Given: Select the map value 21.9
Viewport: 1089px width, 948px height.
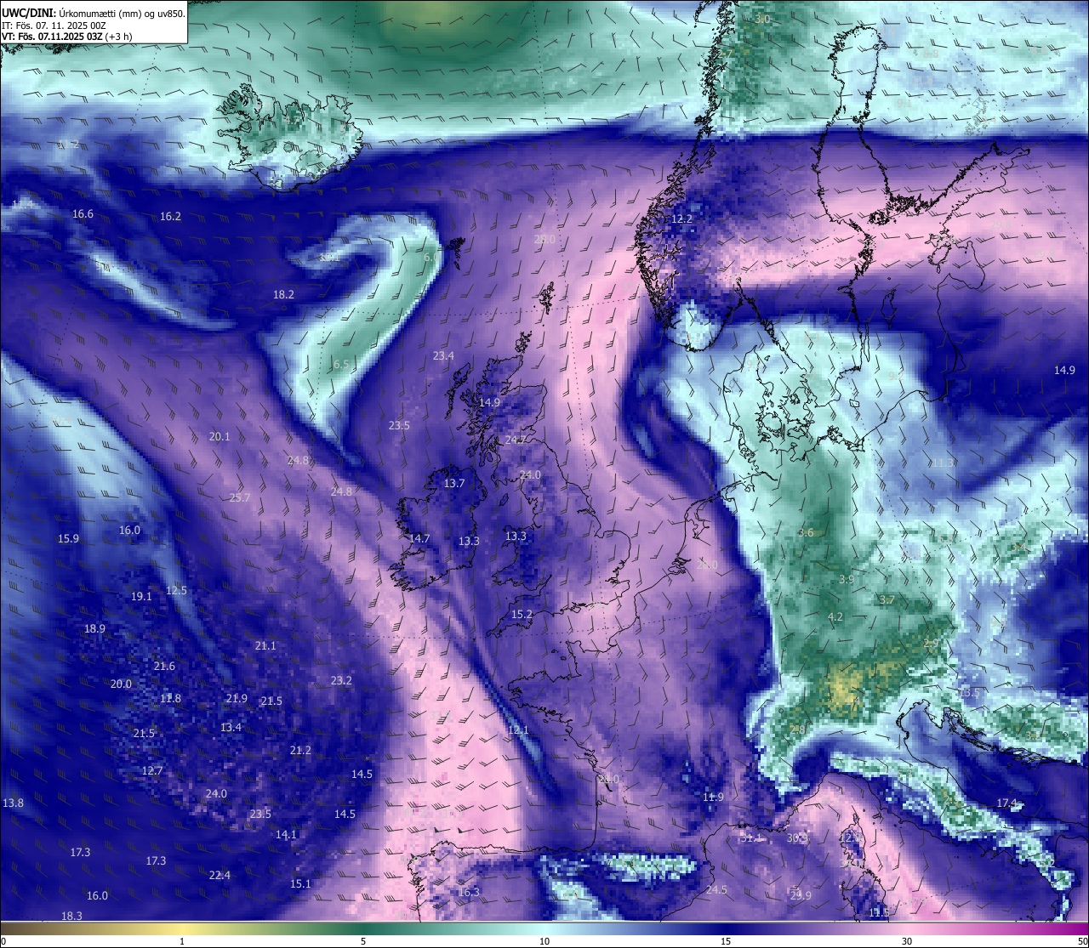Looking at the screenshot, I should click(237, 699).
